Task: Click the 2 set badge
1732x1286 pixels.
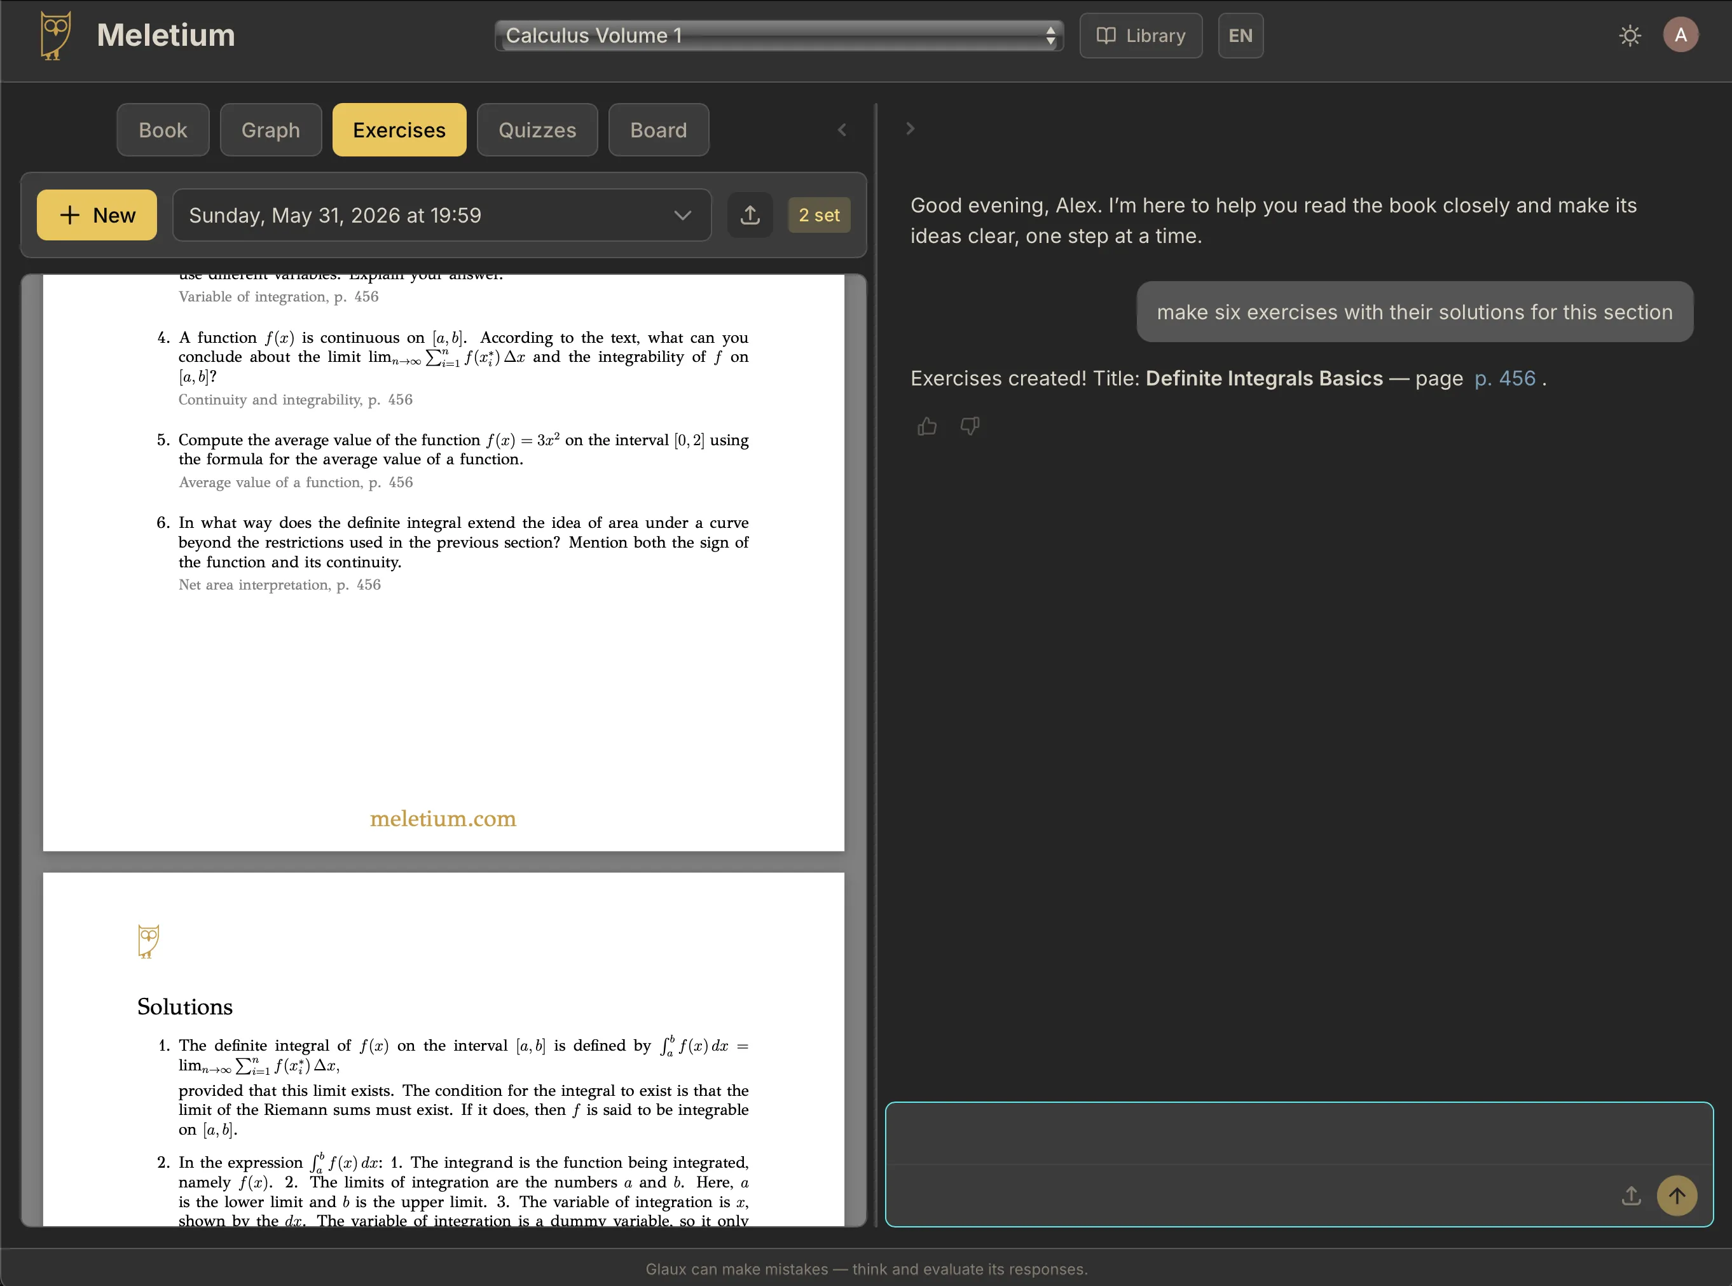Action: pyautogui.click(x=820, y=215)
